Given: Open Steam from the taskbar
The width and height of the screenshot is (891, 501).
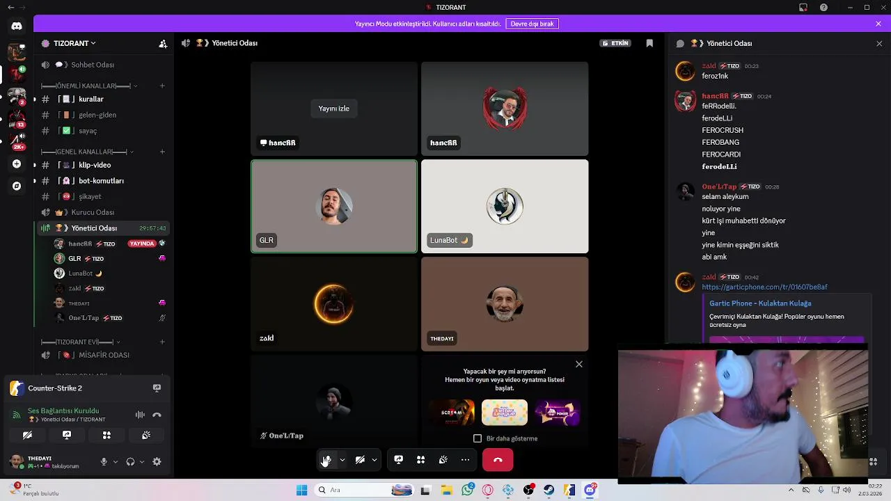Looking at the screenshot, I should point(549,490).
